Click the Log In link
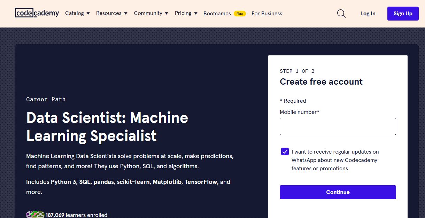The width and height of the screenshot is (425, 218). [x=368, y=14]
